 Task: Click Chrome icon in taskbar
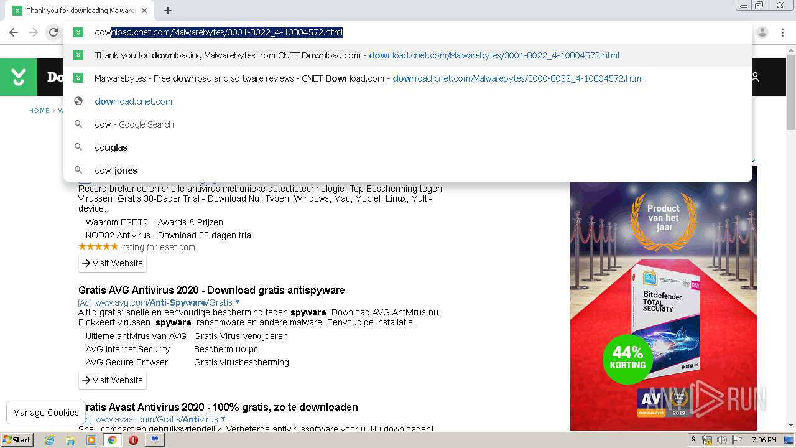[113, 440]
